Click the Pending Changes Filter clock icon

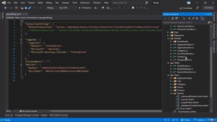(x=184, y=18)
